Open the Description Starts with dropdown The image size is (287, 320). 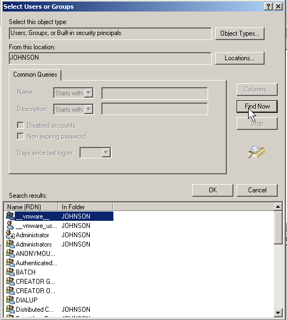point(89,109)
